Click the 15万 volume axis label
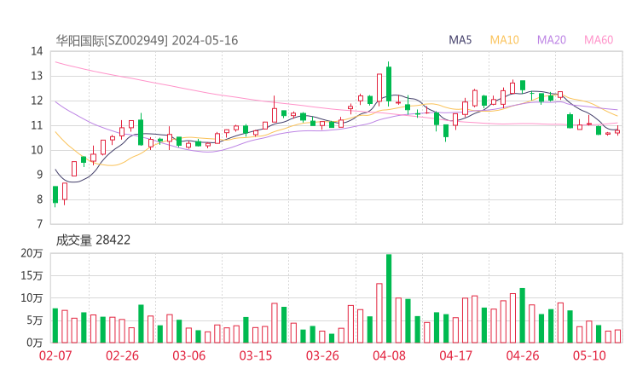Viewport: 631px width, 375px height. [x=32, y=276]
